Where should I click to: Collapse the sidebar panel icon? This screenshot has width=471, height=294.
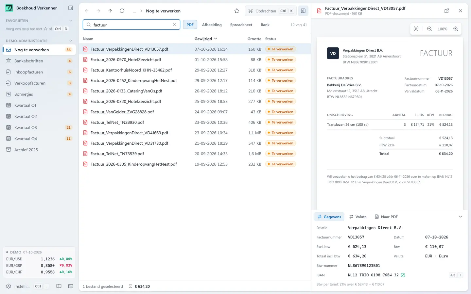point(71,8)
